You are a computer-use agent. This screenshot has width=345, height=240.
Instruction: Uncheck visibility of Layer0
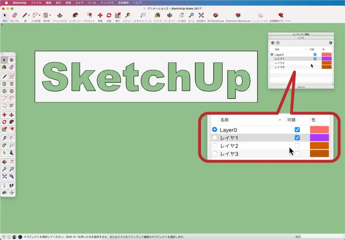[315, 55]
